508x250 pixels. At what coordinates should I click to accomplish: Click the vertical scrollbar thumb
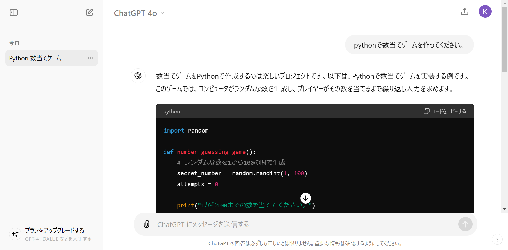click(505, 40)
